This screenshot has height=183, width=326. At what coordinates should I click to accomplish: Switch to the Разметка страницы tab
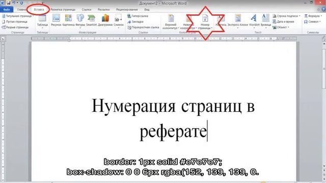(x=63, y=10)
